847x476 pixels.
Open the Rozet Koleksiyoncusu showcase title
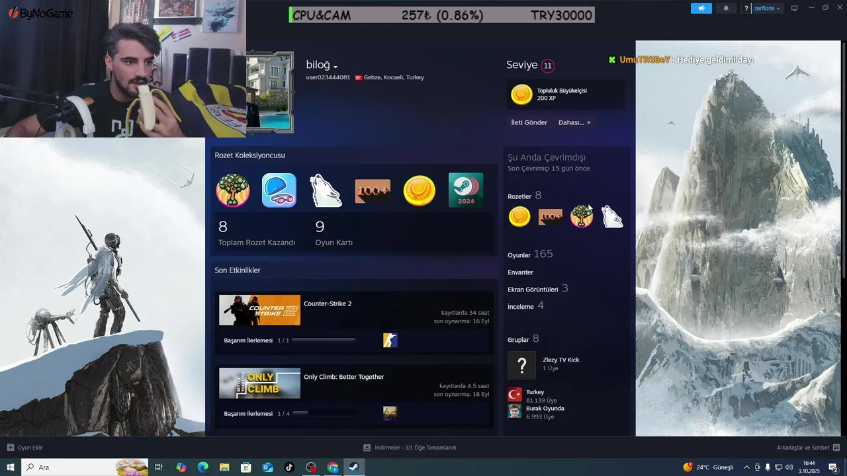click(x=249, y=155)
